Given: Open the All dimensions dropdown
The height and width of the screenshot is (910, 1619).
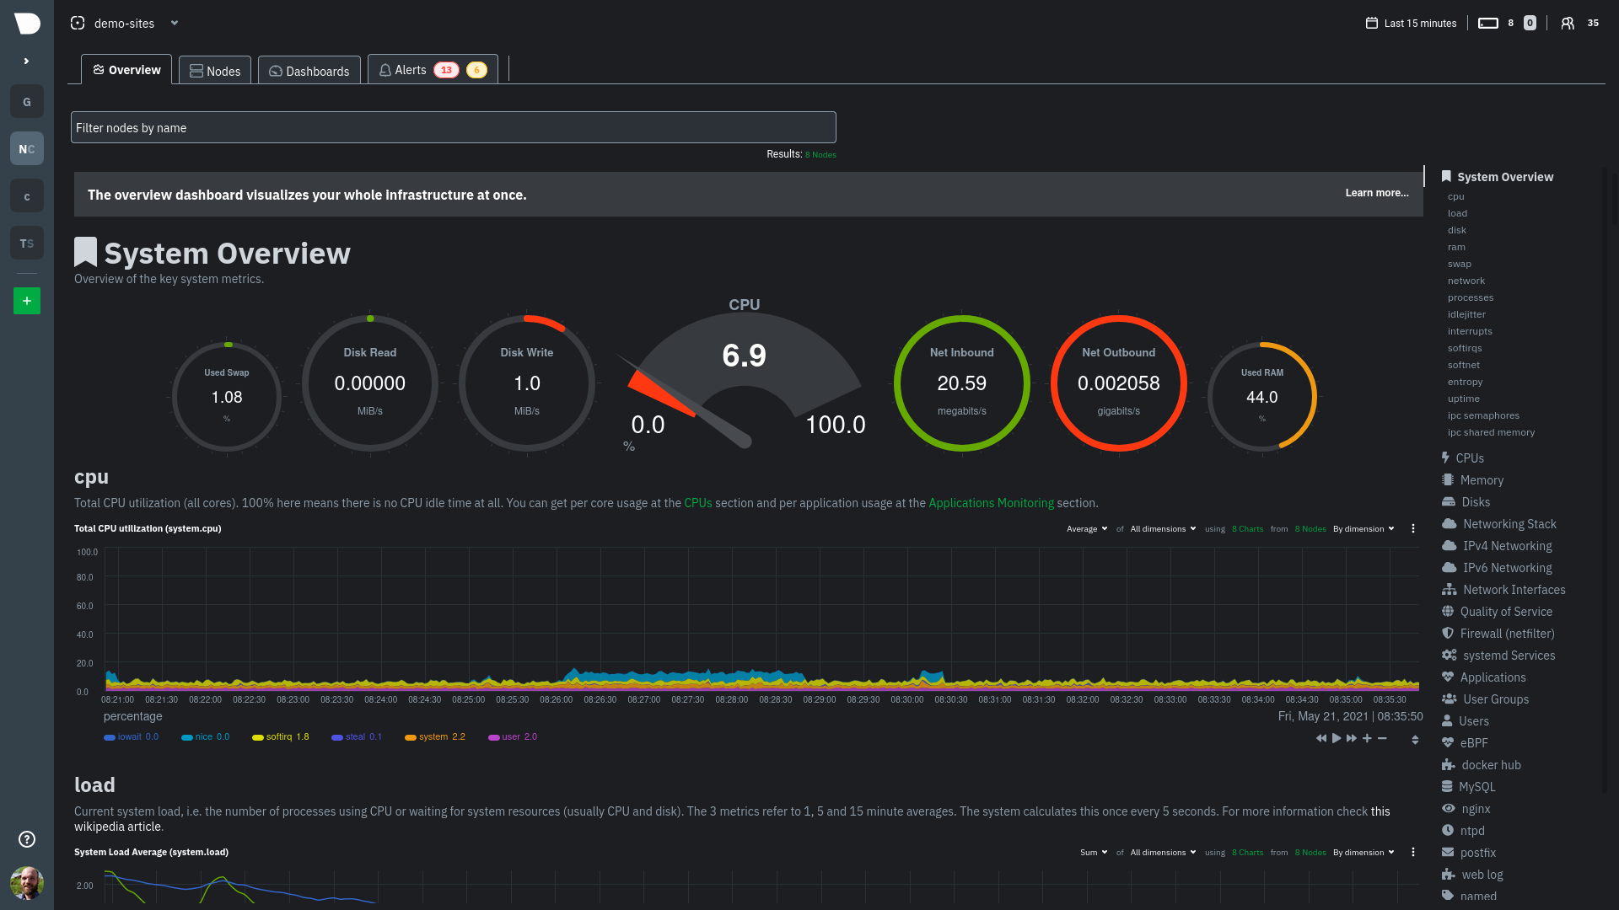Looking at the screenshot, I should pyautogui.click(x=1162, y=529).
